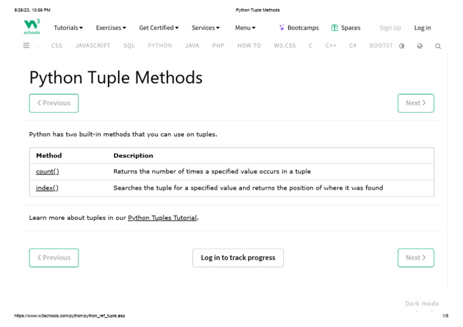The height and width of the screenshot is (327, 463).
Task: Click the Bootcamps sparkle icon
Action: click(x=282, y=28)
